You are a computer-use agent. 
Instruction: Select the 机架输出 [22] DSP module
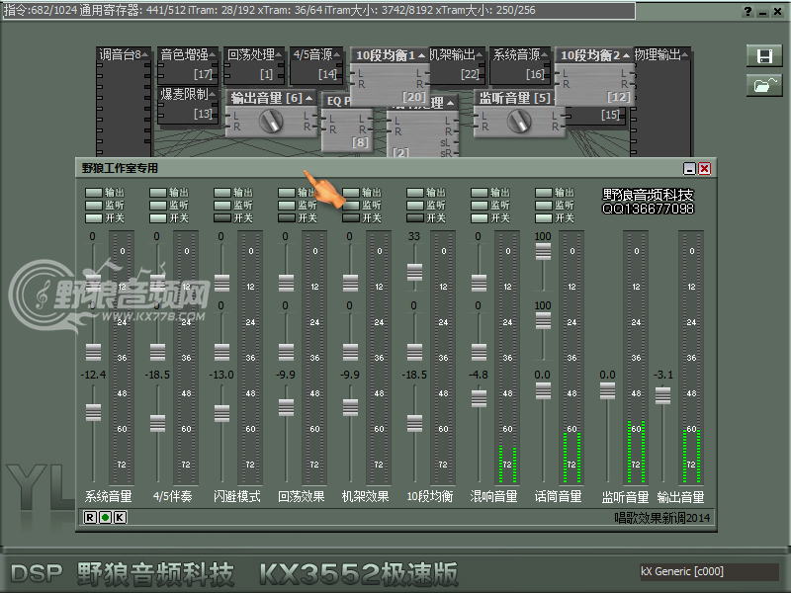pyautogui.click(x=457, y=67)
